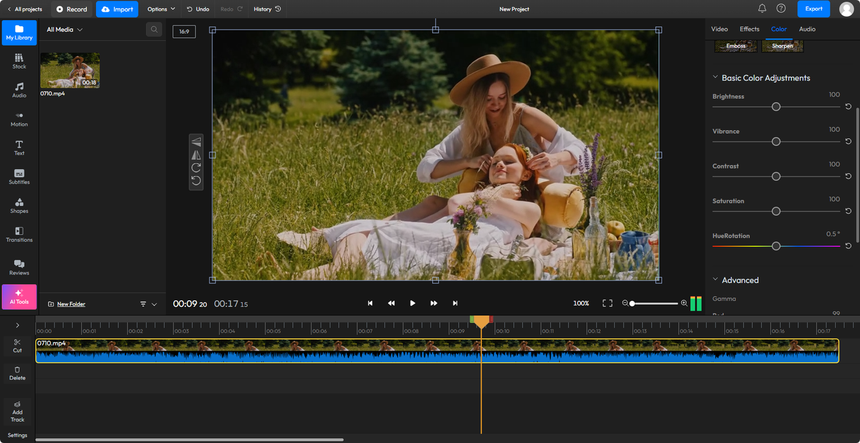The width and height of the screenshot is (860, 443).
Task: Switch to the Audio properties tab
Action: click(x=807, y=29)
